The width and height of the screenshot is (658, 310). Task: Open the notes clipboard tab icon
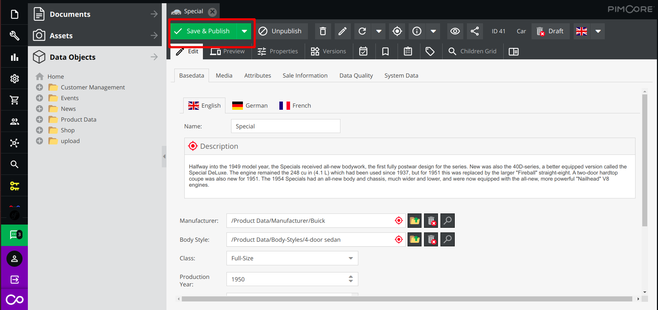click(408, 51)
